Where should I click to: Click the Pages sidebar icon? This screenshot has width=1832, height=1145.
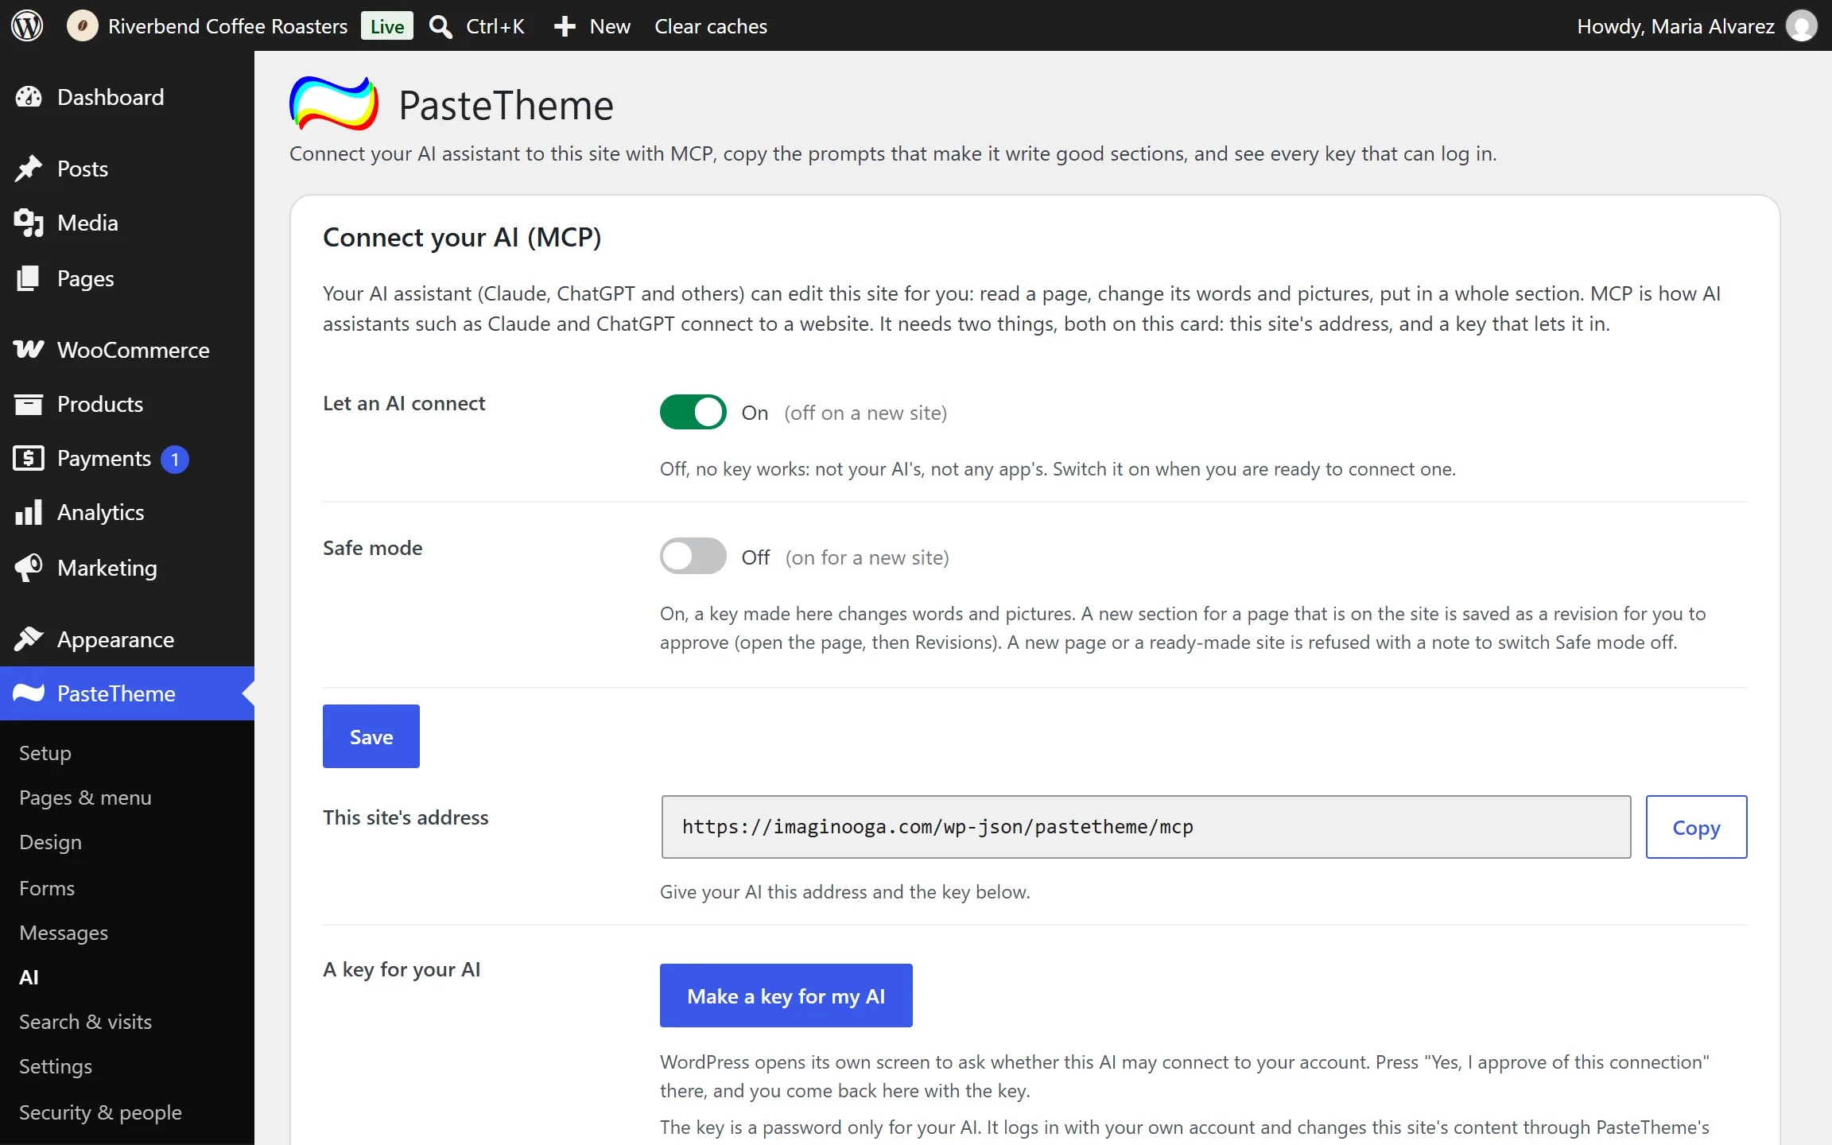[29, 278]
